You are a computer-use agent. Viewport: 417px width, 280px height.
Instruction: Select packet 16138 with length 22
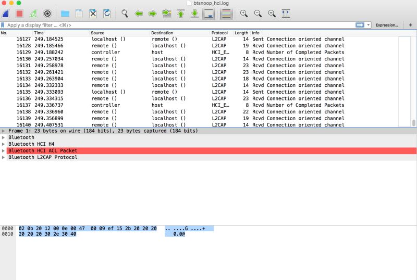click(199, 112)
